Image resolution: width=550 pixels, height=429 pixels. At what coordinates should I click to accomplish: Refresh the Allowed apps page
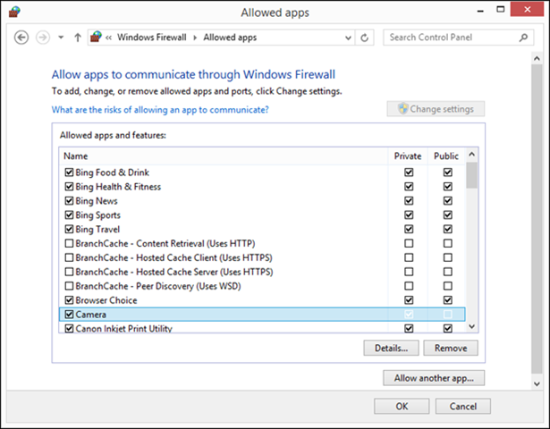click(x=365, y=38)
